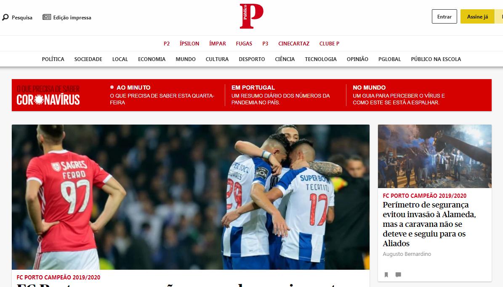
Task: Select the Cinecartaz supplement link
Action: [294, 44]
